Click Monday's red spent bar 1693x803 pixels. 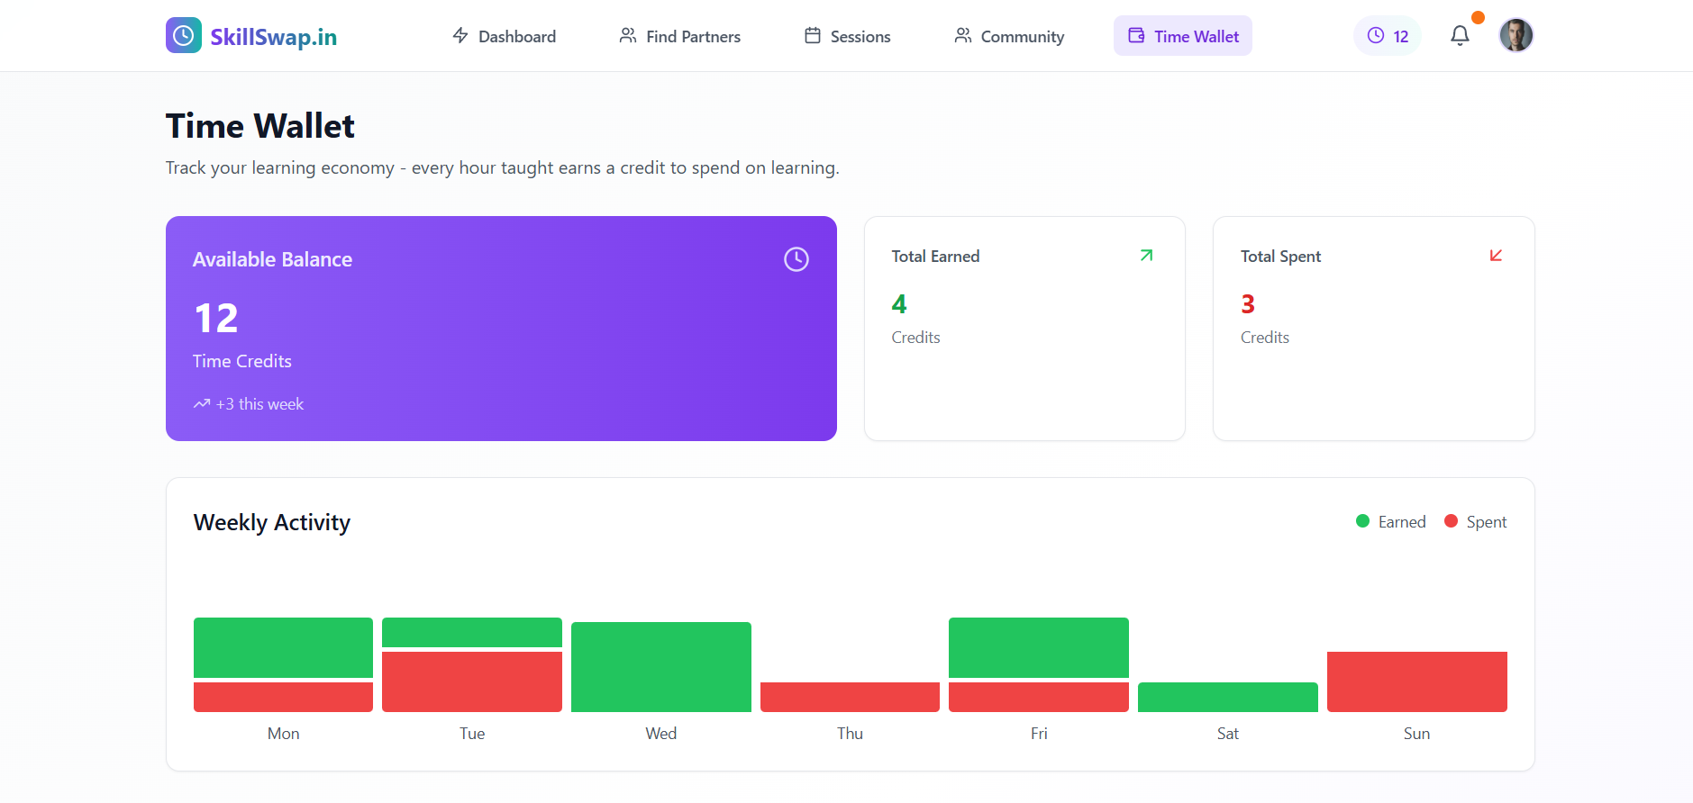[283, 697]
